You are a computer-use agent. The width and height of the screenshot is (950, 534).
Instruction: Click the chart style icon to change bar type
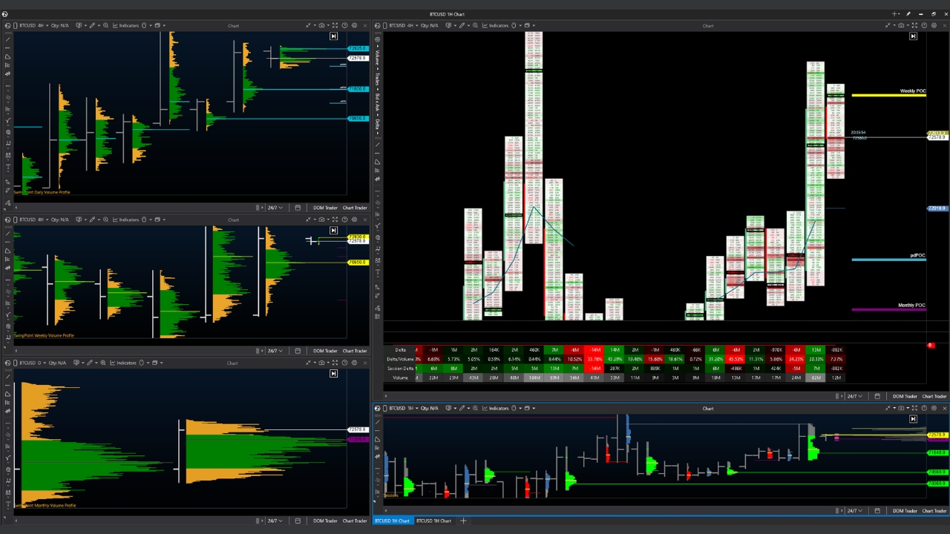79,25
